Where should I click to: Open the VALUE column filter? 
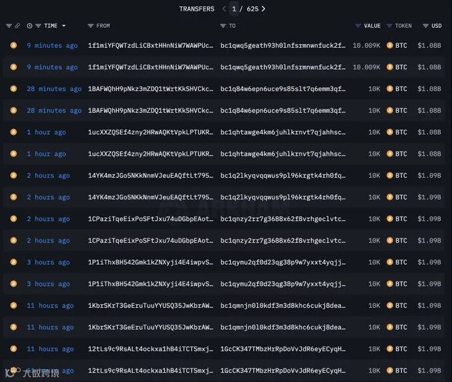358,26
